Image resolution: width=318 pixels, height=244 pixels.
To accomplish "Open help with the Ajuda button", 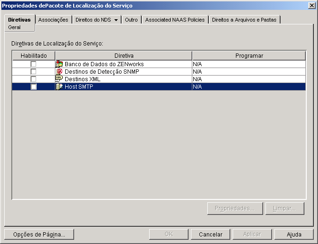I will point(294,234).
